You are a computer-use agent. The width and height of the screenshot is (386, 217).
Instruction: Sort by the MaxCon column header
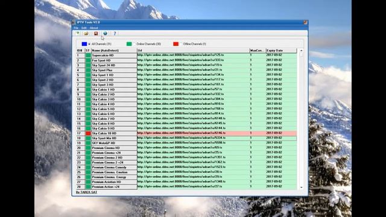point(258,51)
